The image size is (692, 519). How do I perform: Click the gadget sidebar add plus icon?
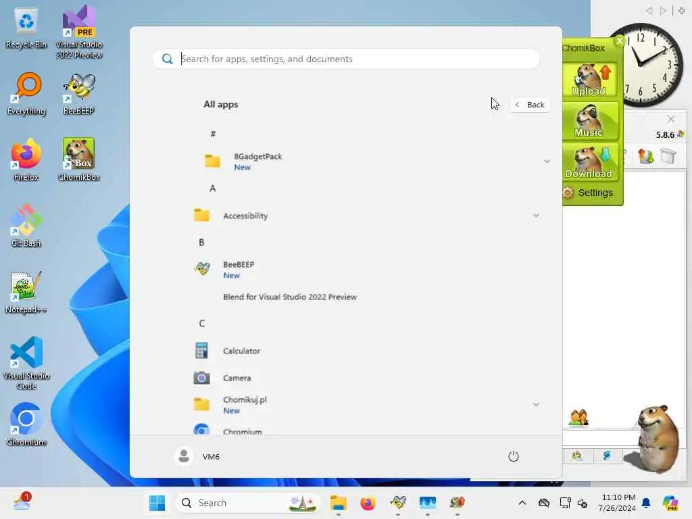coord(682,11)
